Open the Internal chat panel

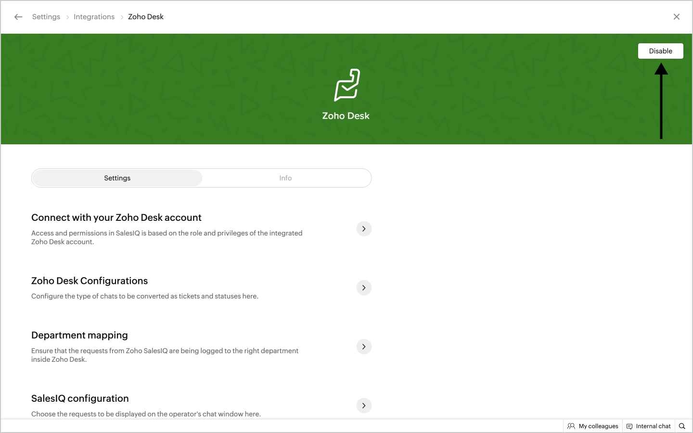(x=649, y=426)
